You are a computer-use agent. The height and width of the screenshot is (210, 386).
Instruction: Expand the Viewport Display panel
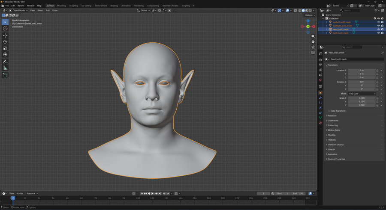[336, 145]
